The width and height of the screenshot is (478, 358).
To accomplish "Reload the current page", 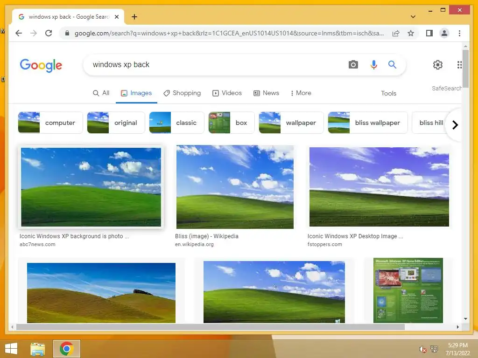I will click(x=49, y=33).
